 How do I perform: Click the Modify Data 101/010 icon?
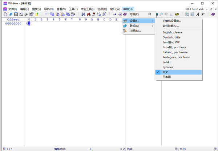click(x=73, y=14)
